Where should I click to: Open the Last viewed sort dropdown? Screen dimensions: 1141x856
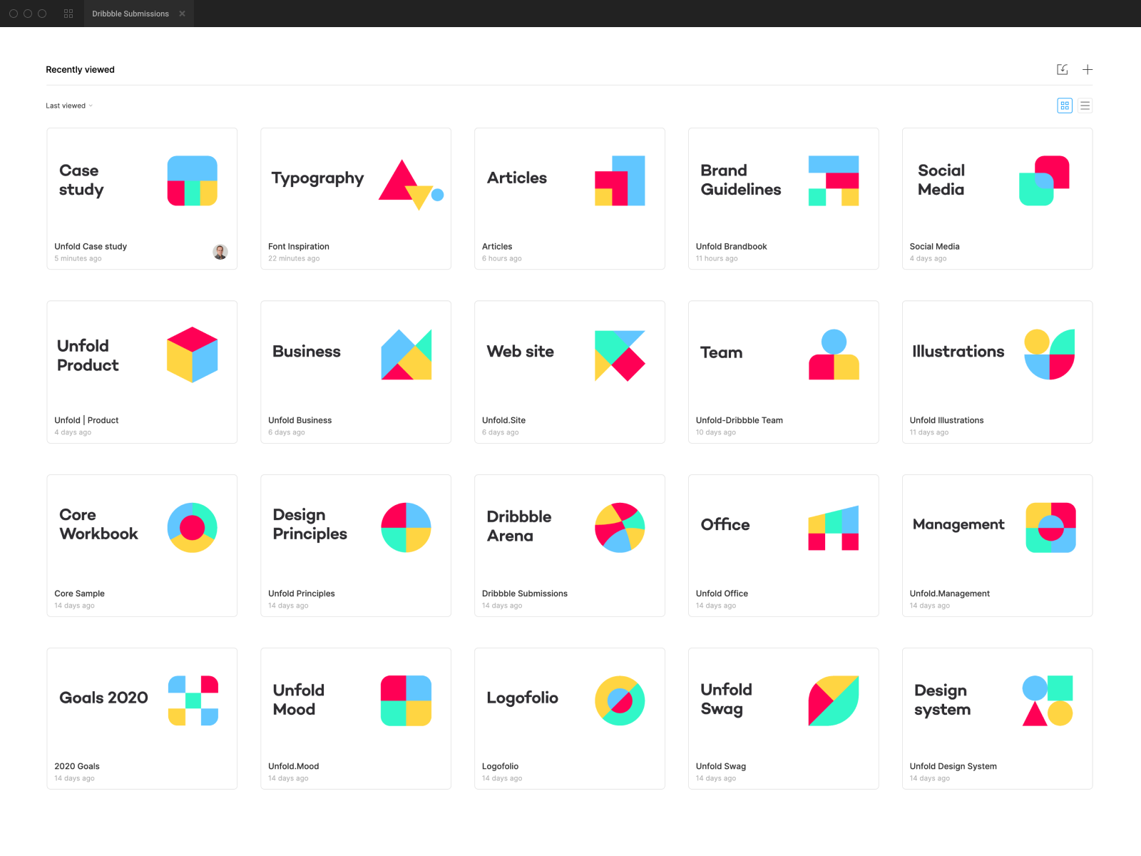[x=68, y=105]
